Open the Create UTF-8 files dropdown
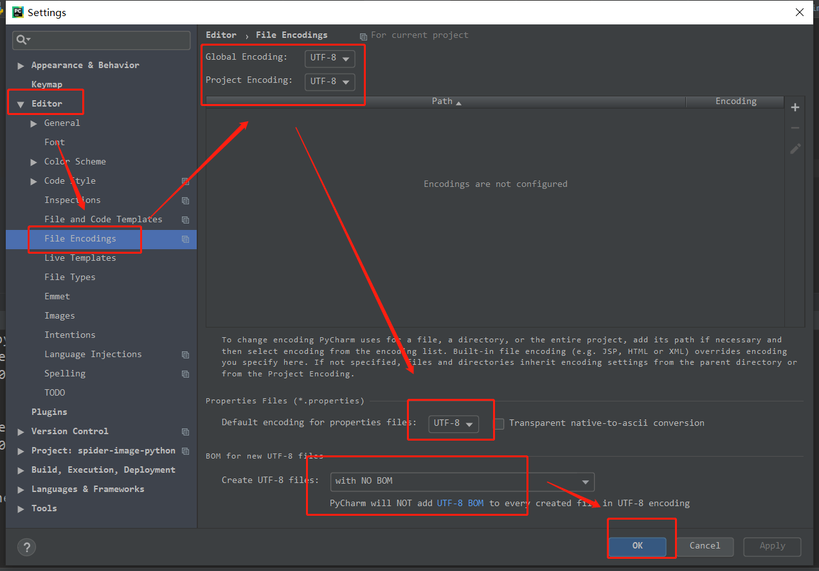Screen dimensions: 819x571 (462, 481)
